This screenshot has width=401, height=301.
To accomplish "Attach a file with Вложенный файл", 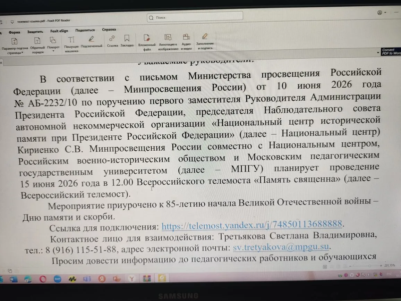I will pyautogui.click(x=147, y=42).
